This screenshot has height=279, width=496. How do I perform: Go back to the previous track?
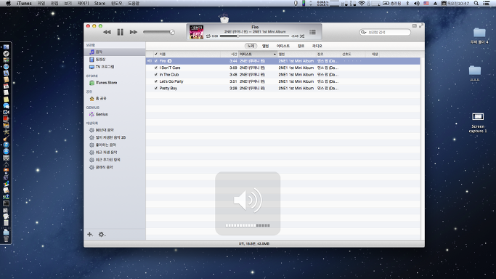coord(107,32)
